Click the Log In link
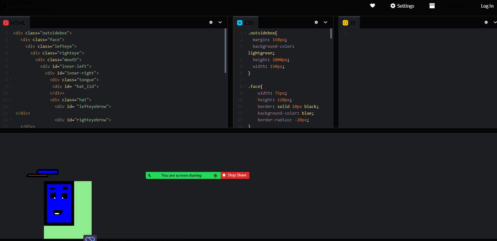Image resolution: width=497 pixels, height=241 pixels. pos(487,6)
